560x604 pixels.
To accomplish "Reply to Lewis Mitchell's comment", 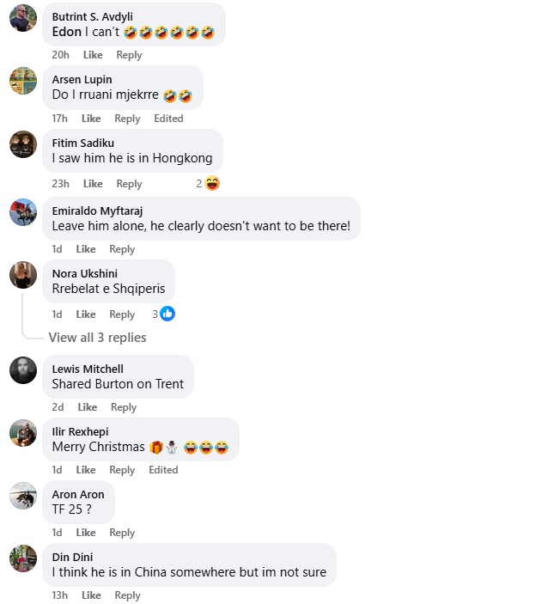I will (x=124, y=407).
